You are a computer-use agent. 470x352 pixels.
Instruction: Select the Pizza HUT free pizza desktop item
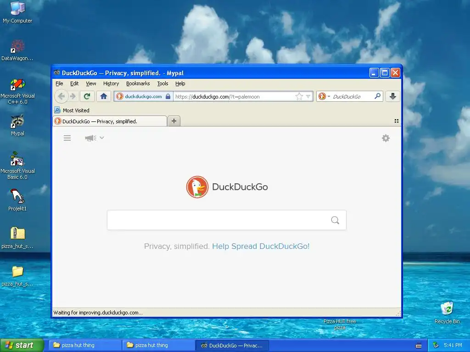pyautogui.click(x=340, y=324)
